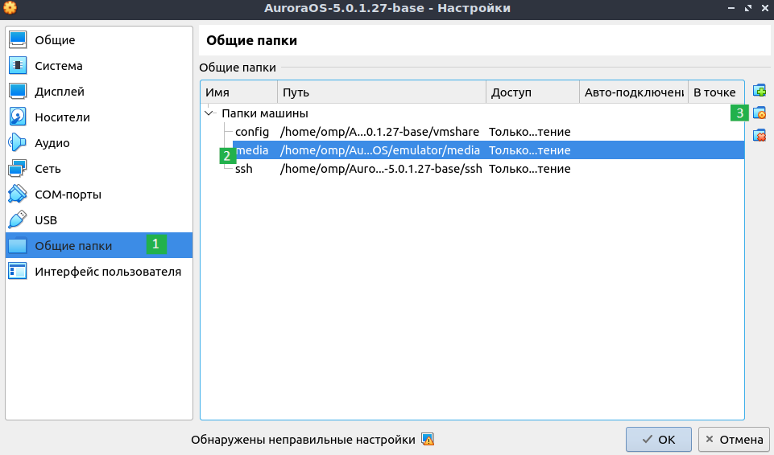Click the /home/omp/Au...OS/emulator/media path
The width and height of the screenshot is (774, 455).
click(379, 150)
